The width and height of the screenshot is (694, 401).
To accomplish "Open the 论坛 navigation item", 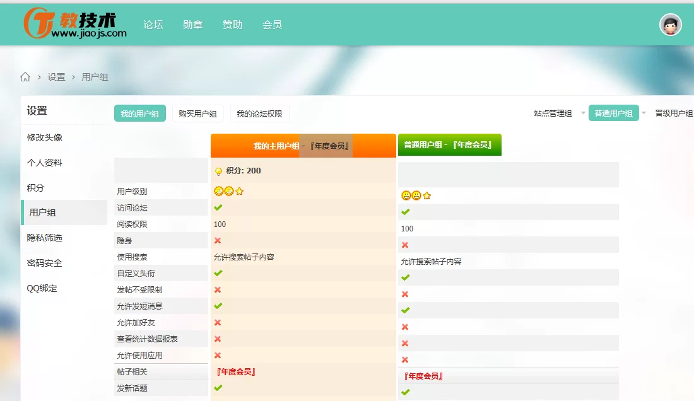I will click(x=153, y=25).
